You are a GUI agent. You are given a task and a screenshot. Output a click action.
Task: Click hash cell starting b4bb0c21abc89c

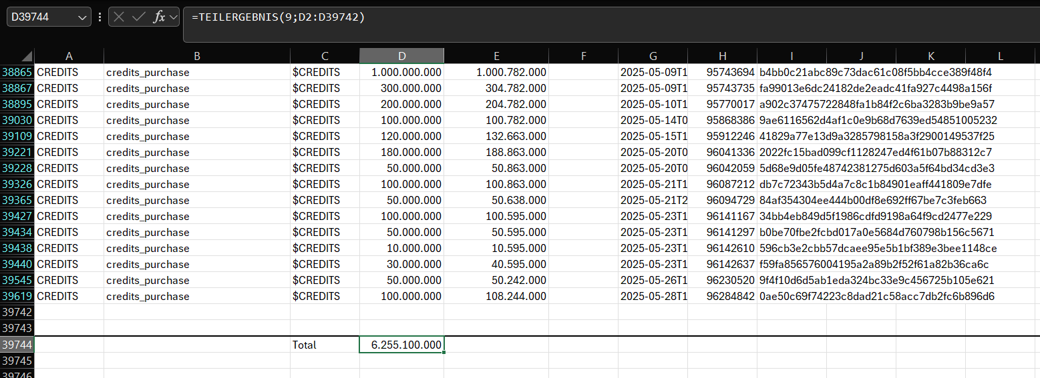[876, 72]
